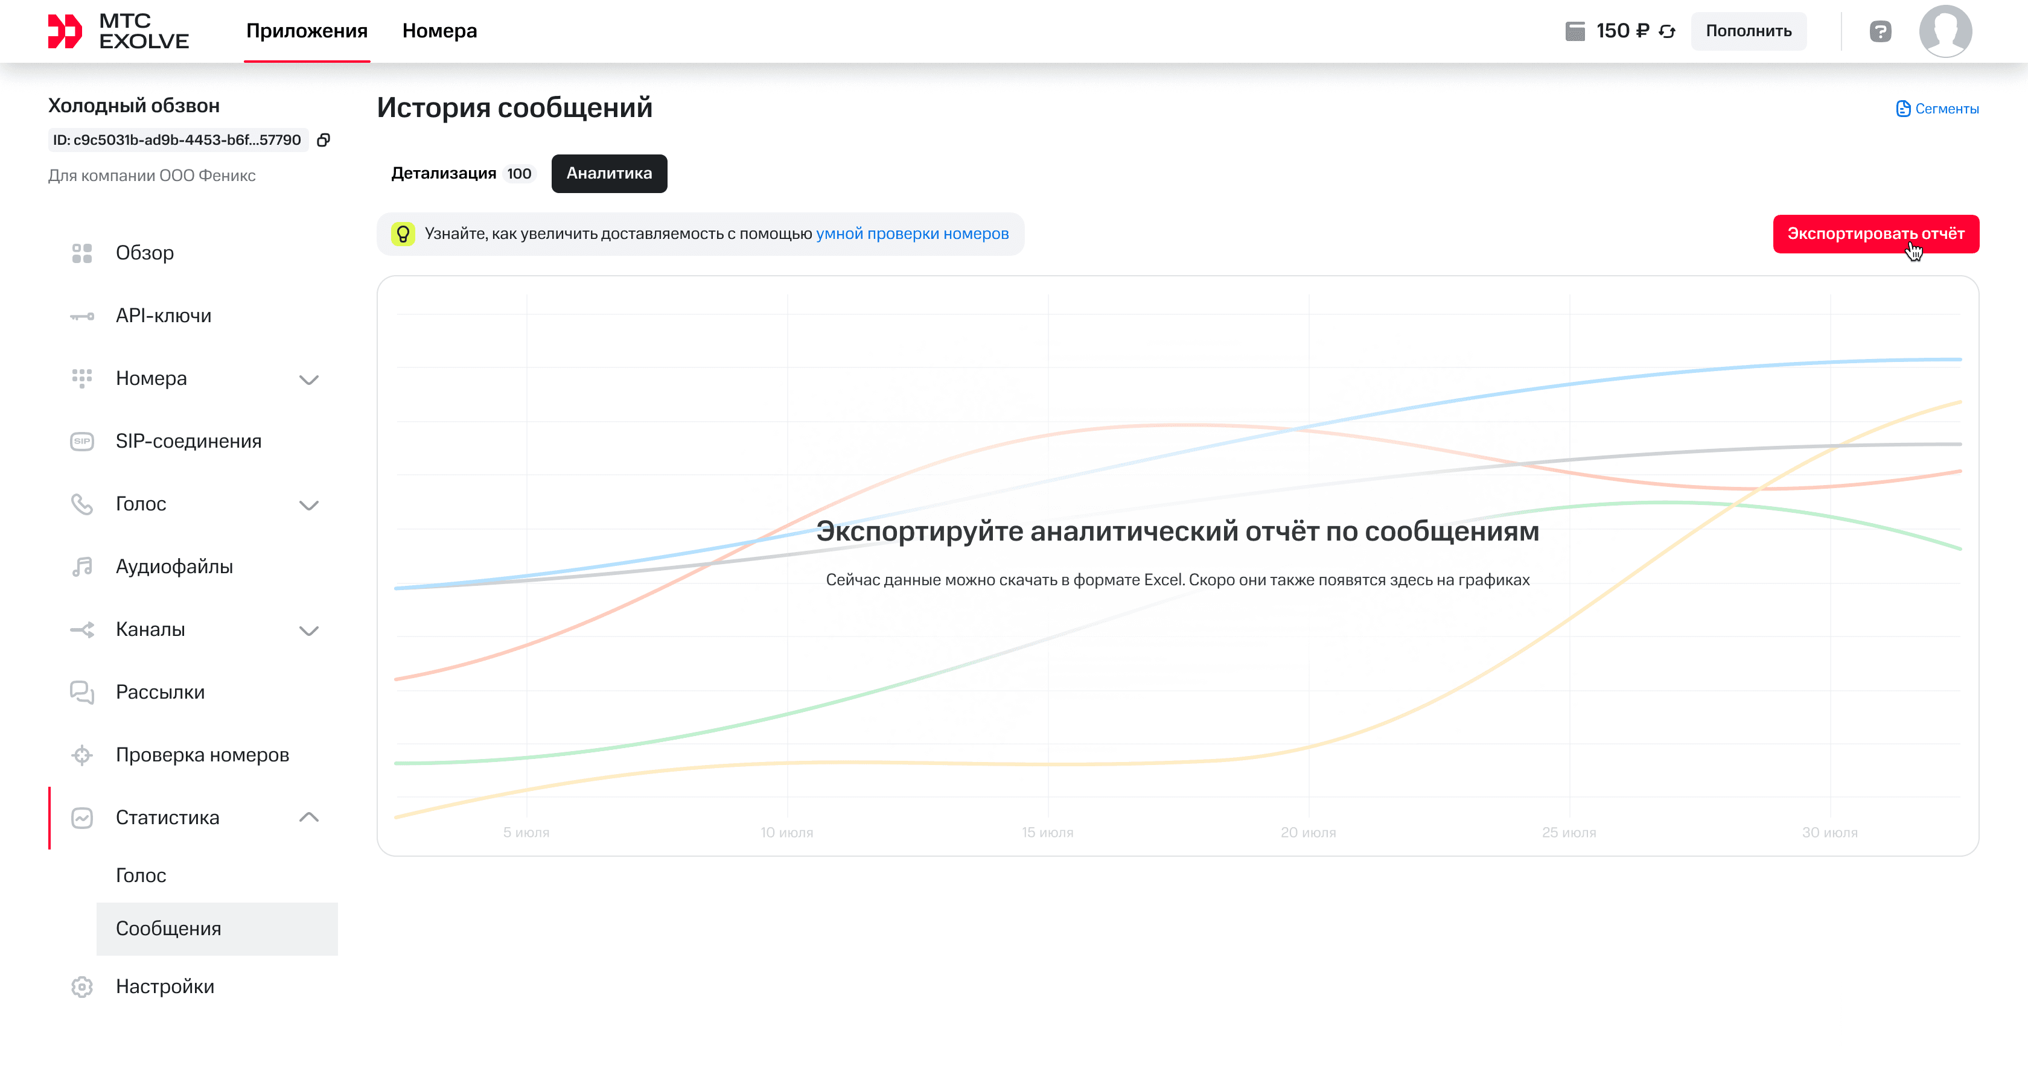Click the Аудиофайлы music note icon
Screen dimensions: 2028x1086
pyautogui.click(x=82, y=567)
